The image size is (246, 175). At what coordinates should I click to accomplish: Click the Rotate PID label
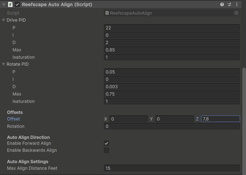tap(18, 64)
